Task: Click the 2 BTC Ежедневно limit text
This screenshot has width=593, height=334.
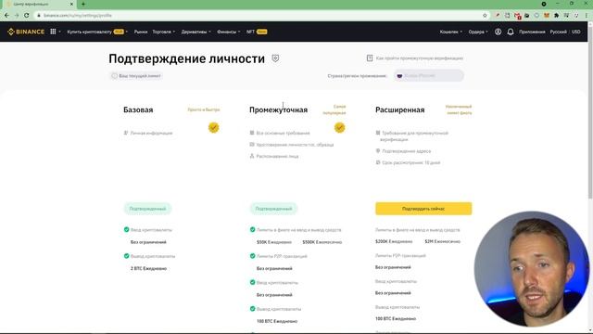Action: [x=148, y=268]
